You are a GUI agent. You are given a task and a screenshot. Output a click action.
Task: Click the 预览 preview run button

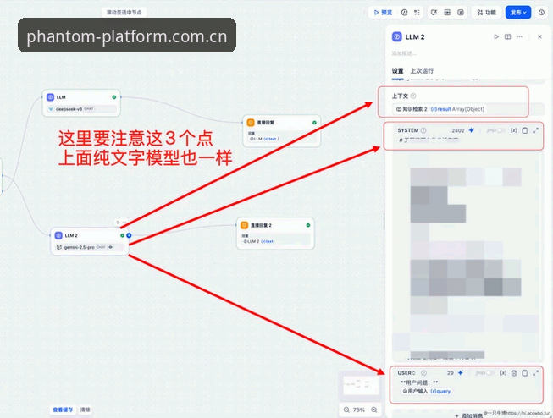(383, 13)
